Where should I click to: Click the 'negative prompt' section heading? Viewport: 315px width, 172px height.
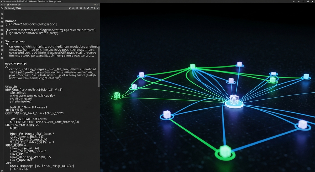click(16, 64)
